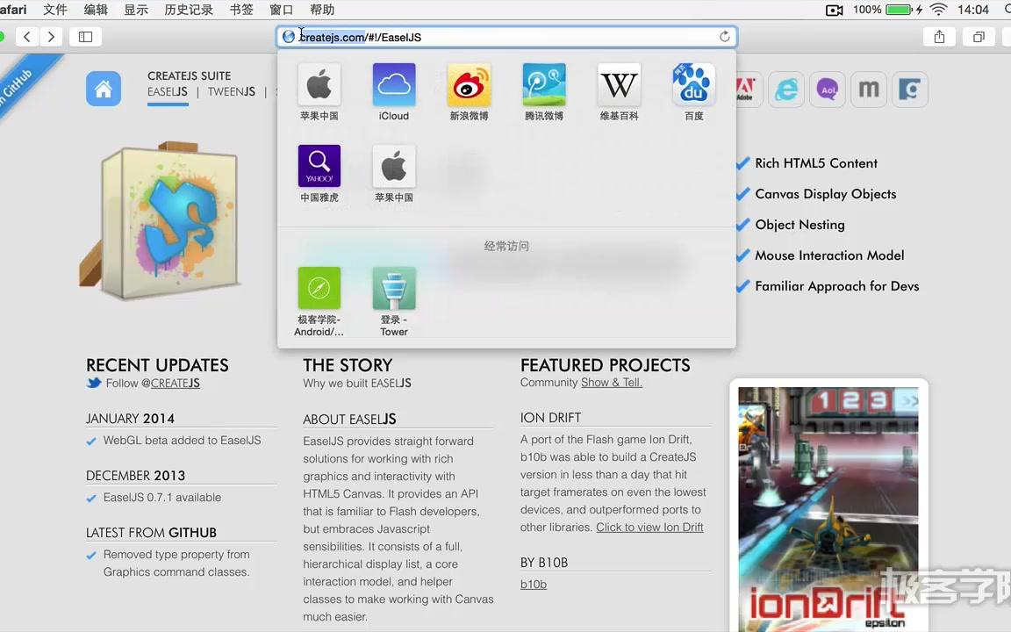The image size is (1011, 632).
Task: Click the 'm' sponsor logo
Action: (x=869, y=89)
